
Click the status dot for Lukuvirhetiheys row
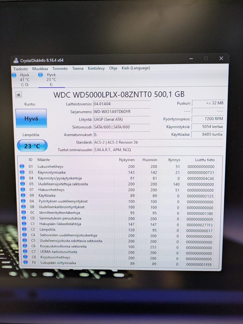click(22, 166)
